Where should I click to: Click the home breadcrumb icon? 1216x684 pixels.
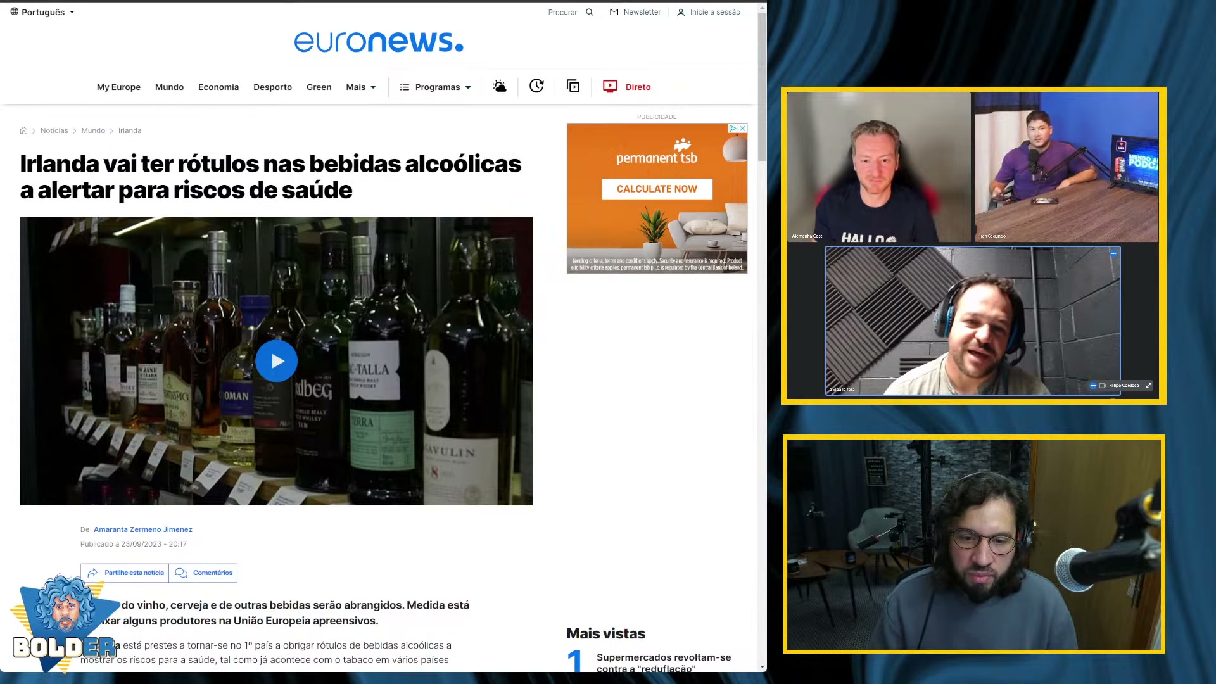[23, 130]
